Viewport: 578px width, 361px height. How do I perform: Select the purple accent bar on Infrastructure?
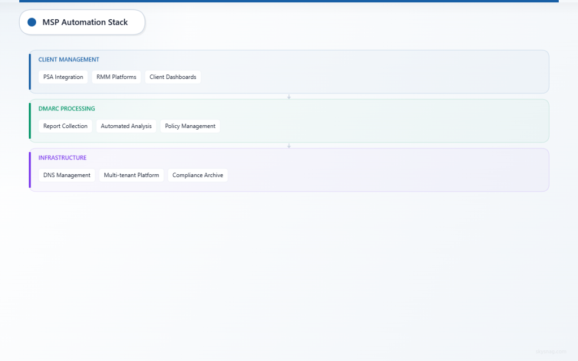(29, 170)
